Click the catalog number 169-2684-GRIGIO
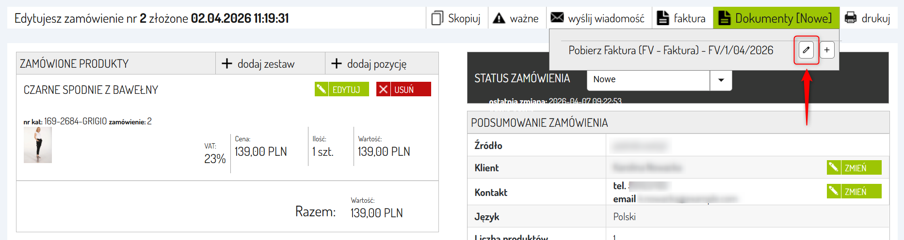Screen dimensions: 904x240 [75, 121]
